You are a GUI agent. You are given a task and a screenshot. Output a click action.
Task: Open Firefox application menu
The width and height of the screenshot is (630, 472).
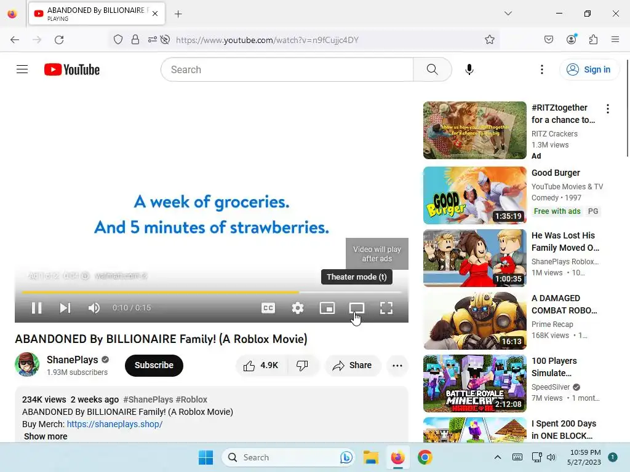(x=615, y=39)
